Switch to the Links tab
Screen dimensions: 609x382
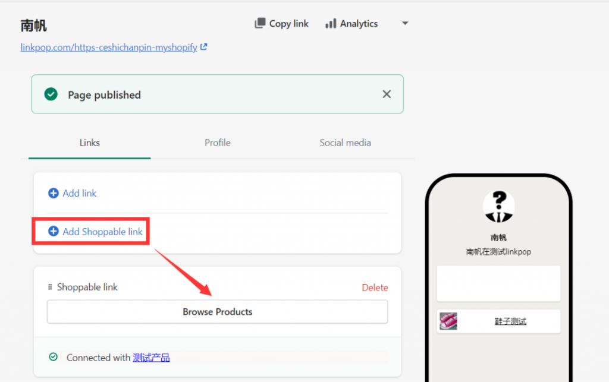point(90,143)
